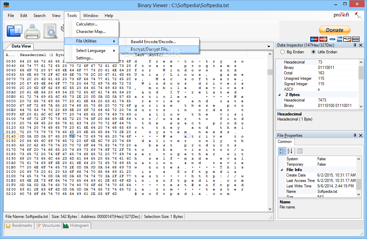Image resolution: width=367 pixels, height=239 pixels.
Task: Click the Donate button
Action: click(x=334, y=30)
